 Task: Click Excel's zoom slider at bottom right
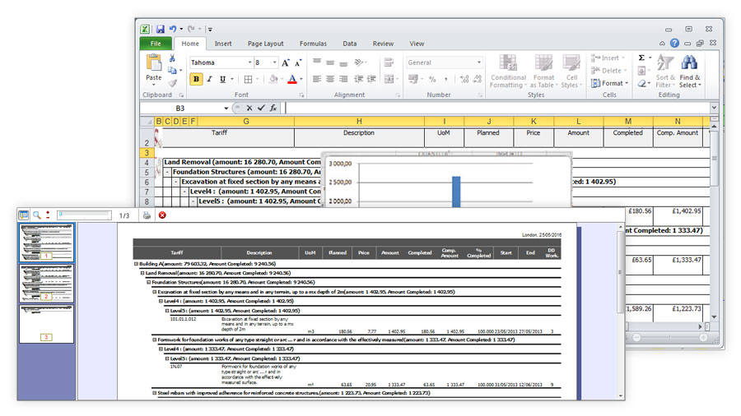click(670, 338)
